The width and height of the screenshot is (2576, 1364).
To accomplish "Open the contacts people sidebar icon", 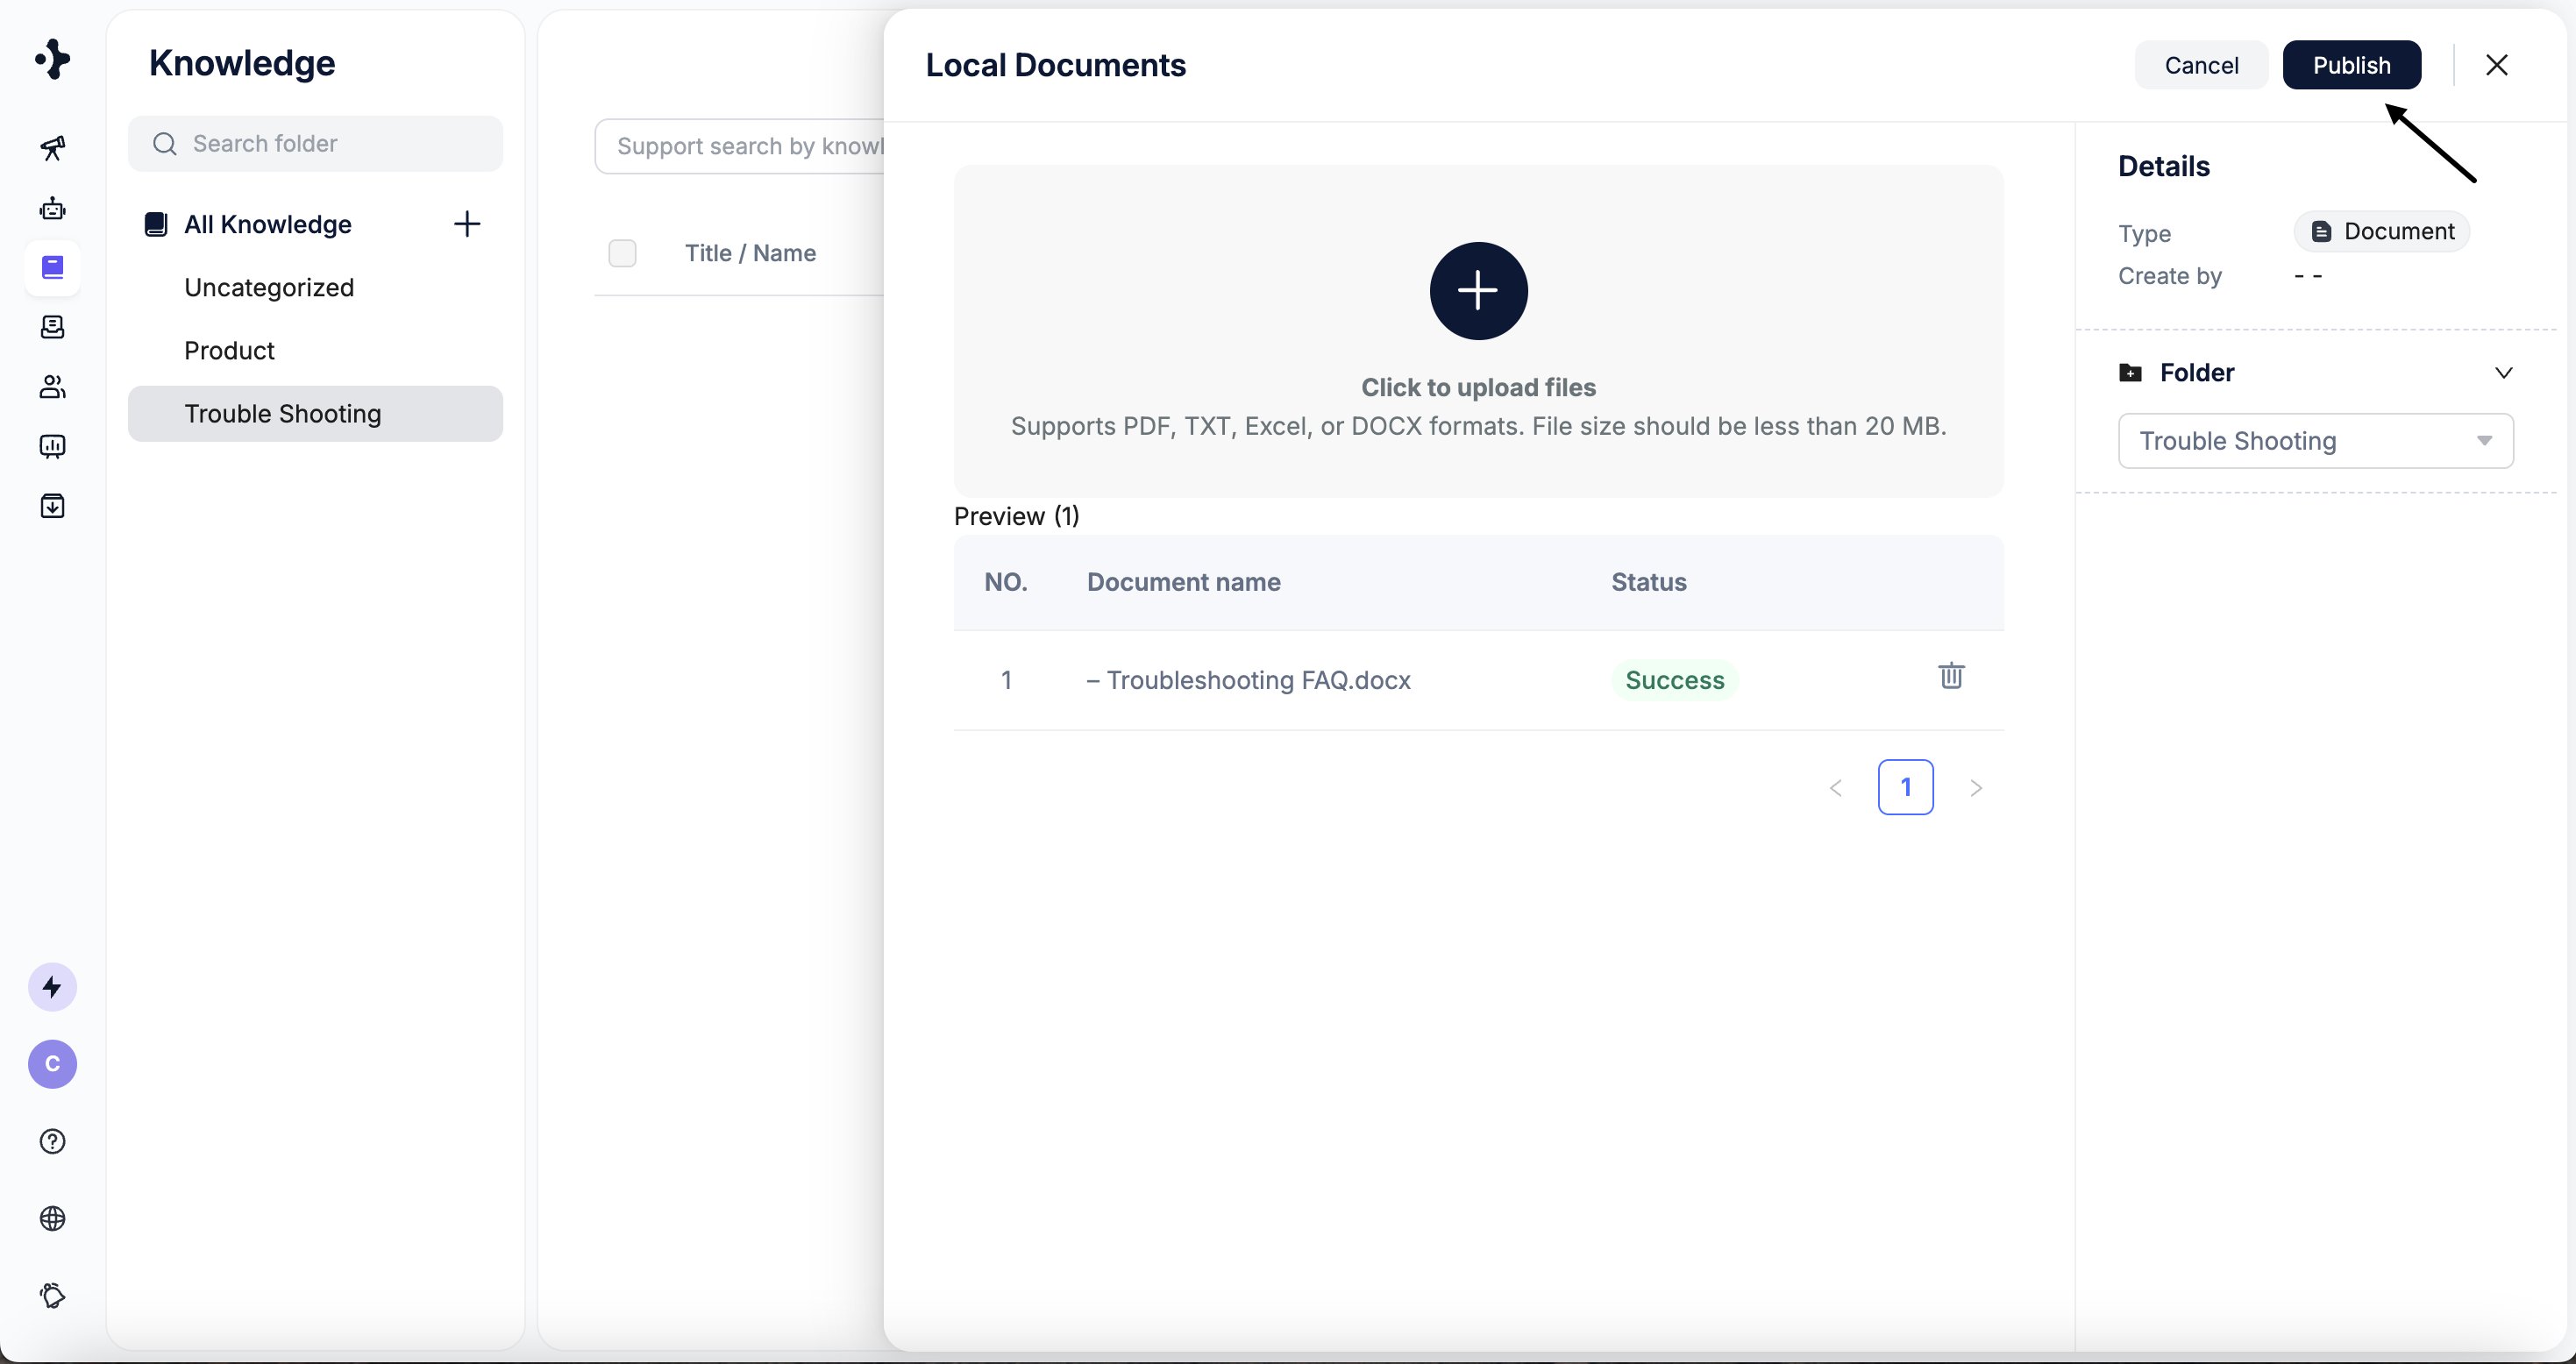I will tap(52, 387).
